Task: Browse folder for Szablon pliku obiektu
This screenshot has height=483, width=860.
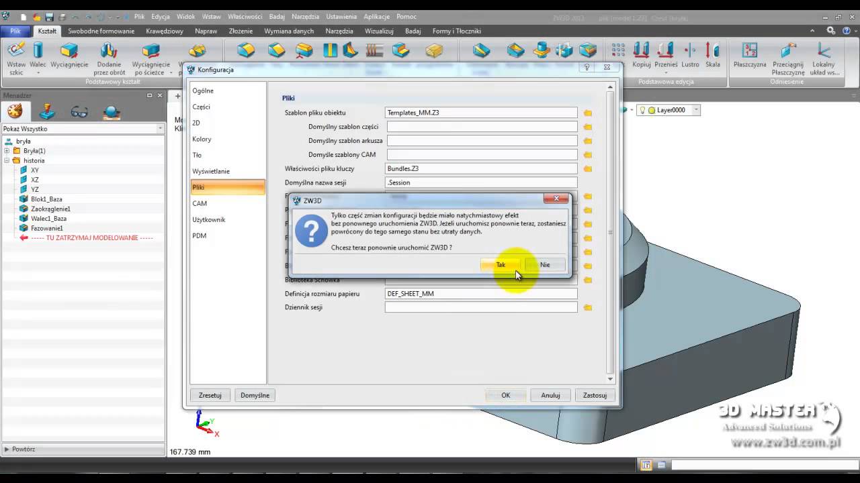Action: click(588, 113)
